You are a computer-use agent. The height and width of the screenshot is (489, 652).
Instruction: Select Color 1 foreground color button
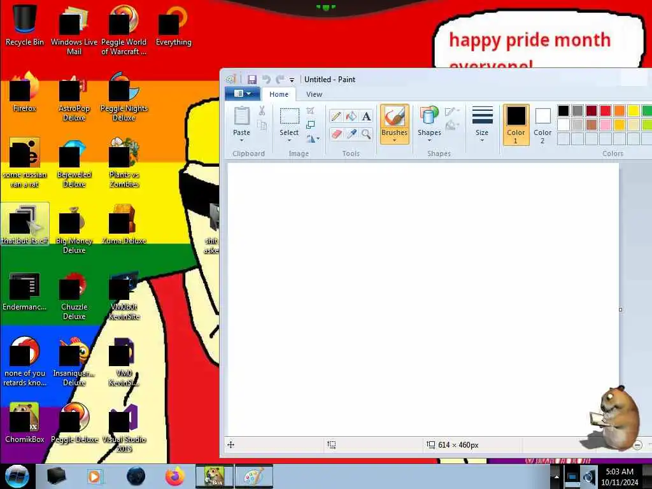tap(516, 124)
